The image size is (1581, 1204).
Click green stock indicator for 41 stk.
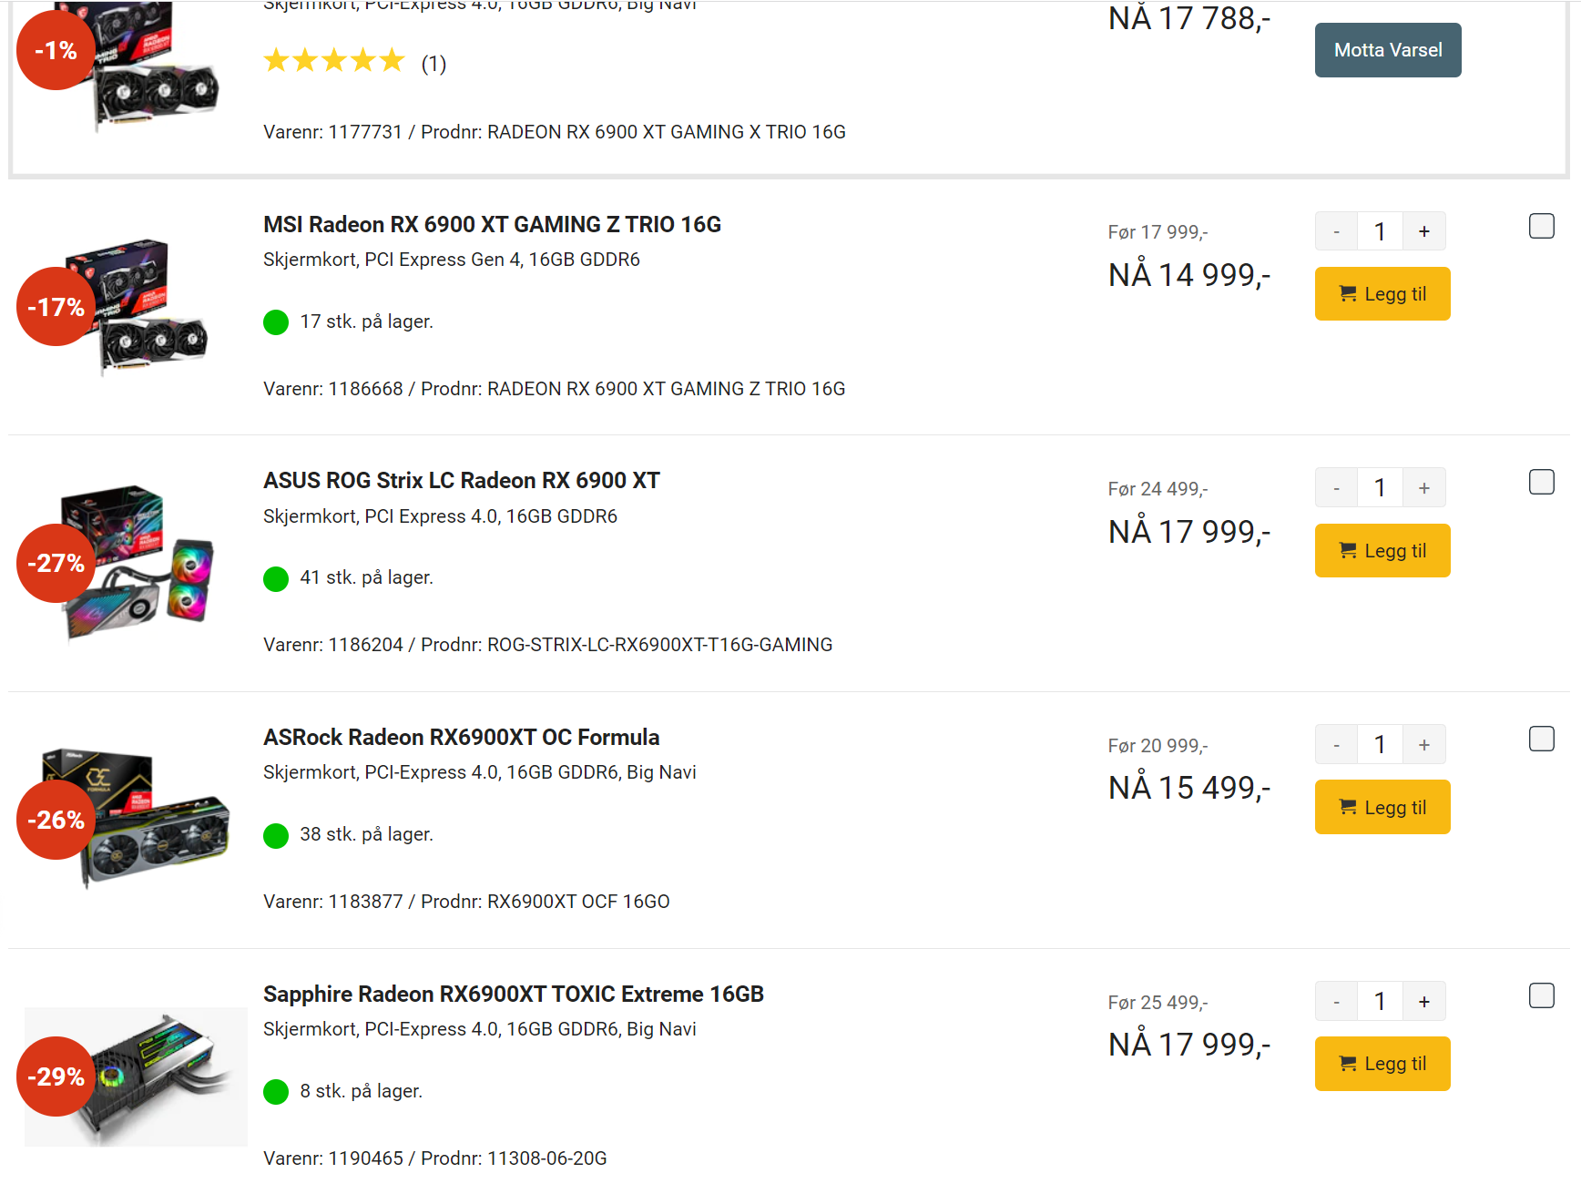(x=276, y=578)
